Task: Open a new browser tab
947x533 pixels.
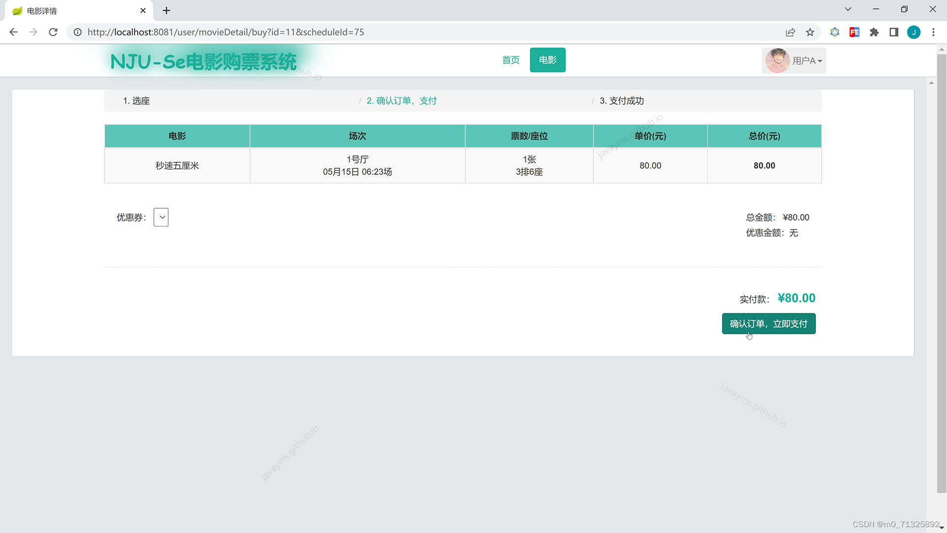Action: click(x=166, y=10)
